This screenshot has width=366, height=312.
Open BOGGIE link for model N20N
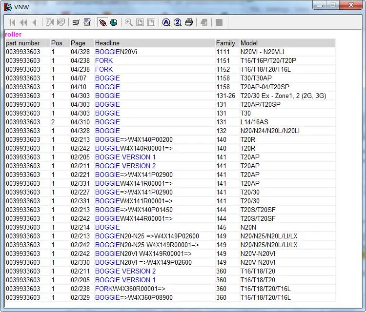(107, 227)
